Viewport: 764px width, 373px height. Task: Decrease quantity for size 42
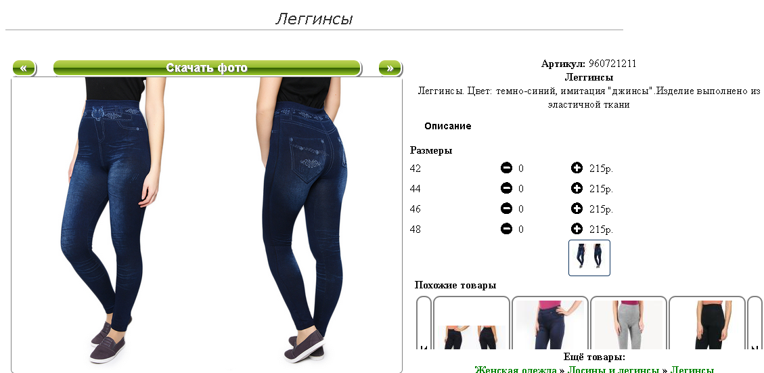[506, 168]
